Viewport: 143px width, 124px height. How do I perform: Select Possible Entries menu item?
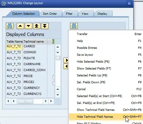[x=106, y=48]
